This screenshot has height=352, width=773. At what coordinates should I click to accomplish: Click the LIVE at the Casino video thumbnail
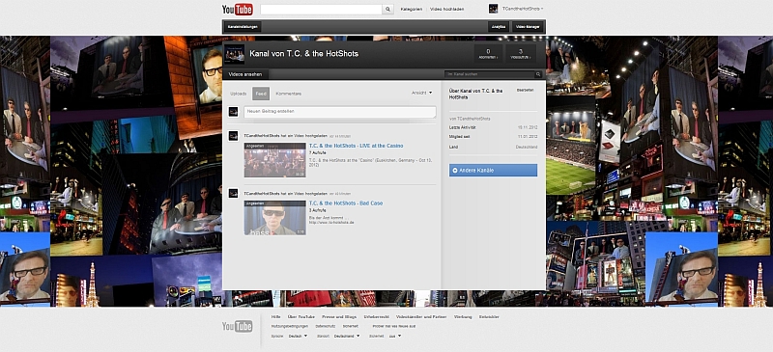275,160
